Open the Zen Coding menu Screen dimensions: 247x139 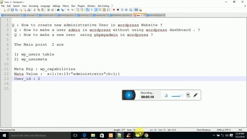click(103, 6)
